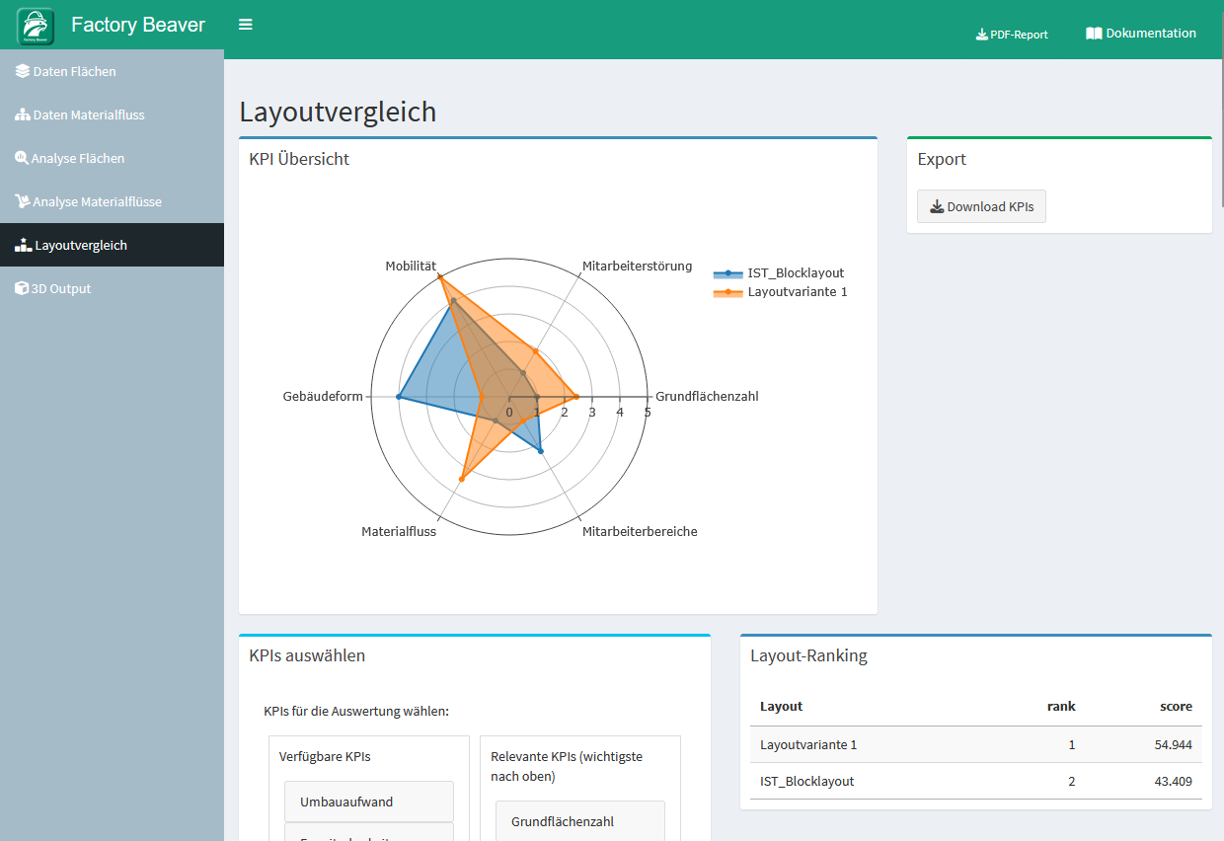Click the 3D Output cube icon
Screen dimensions: 1224x841
coord(22,288)
